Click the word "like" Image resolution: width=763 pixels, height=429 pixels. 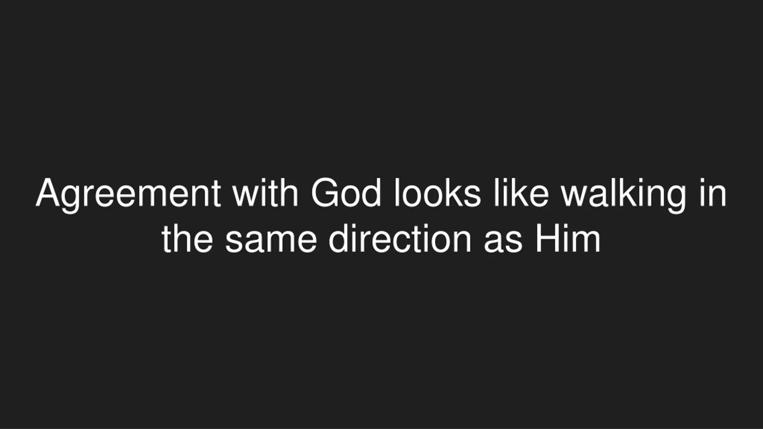click(521, 192)
